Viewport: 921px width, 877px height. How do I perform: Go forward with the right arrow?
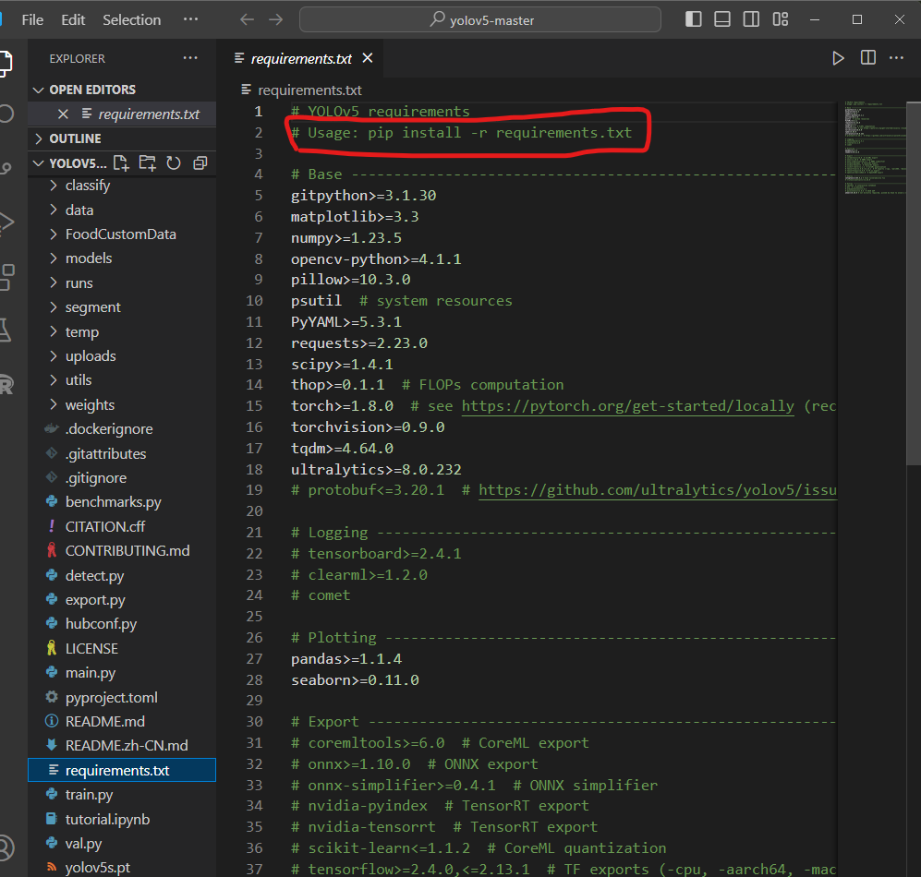click(276, 19)
